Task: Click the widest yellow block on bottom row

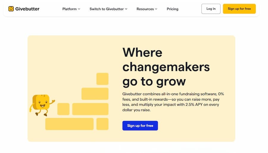Action: 69,124
